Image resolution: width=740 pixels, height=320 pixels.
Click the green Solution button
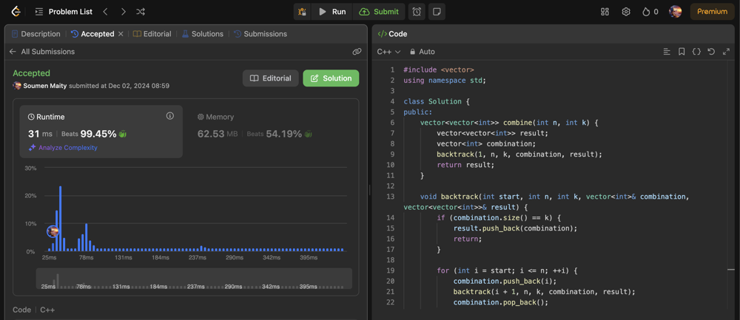[x=331, y=78]
